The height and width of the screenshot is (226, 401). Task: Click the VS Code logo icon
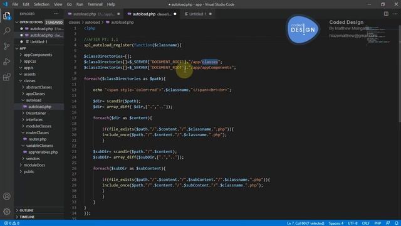pos(6,4)
